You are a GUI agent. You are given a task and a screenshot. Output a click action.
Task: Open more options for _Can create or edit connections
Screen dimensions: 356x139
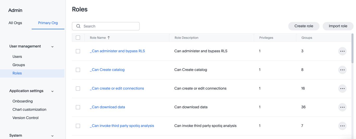tap(342, 89)
